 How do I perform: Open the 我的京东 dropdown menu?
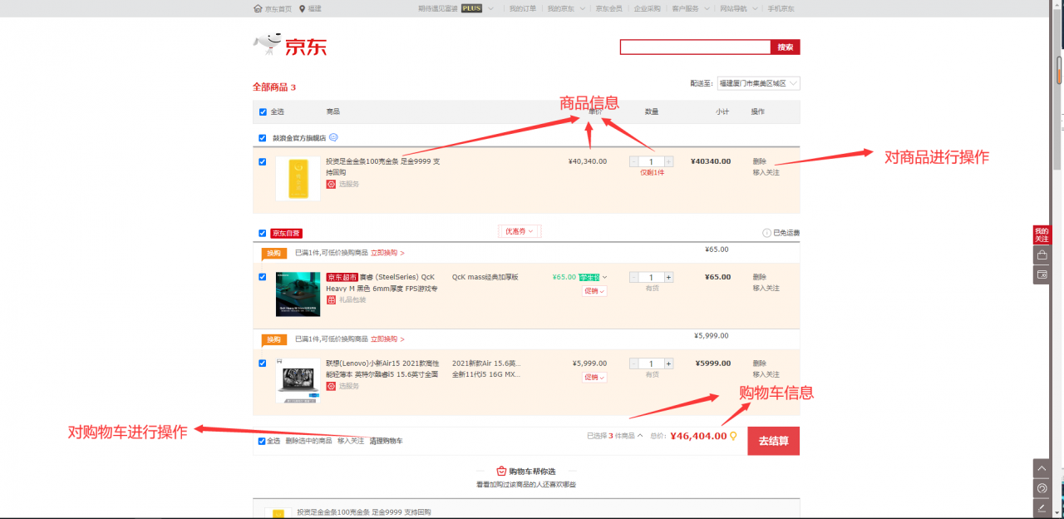(x=565, y=8)
